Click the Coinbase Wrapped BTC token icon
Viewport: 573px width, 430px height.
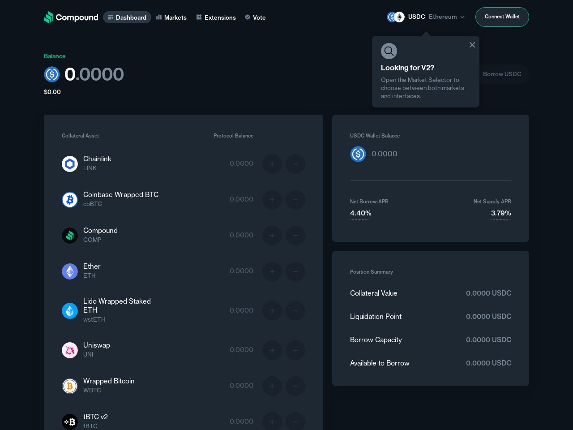tap(70, 200)
